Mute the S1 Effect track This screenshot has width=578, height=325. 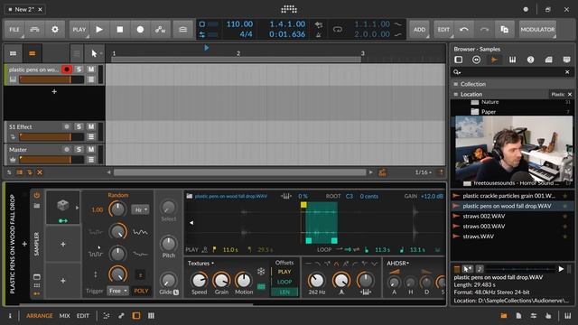(x=90, y=126)
